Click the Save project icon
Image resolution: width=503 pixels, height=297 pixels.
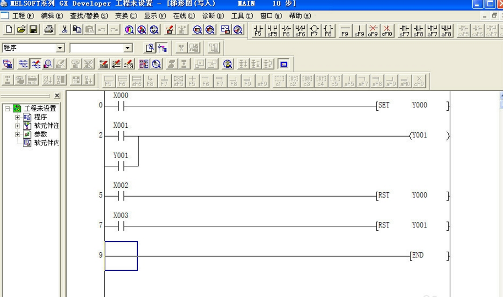[34, 30]
